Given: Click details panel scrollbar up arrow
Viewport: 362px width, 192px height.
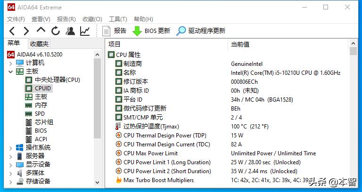Looking at the screenshot, I should pyautogui.click(x=353, y=43).
